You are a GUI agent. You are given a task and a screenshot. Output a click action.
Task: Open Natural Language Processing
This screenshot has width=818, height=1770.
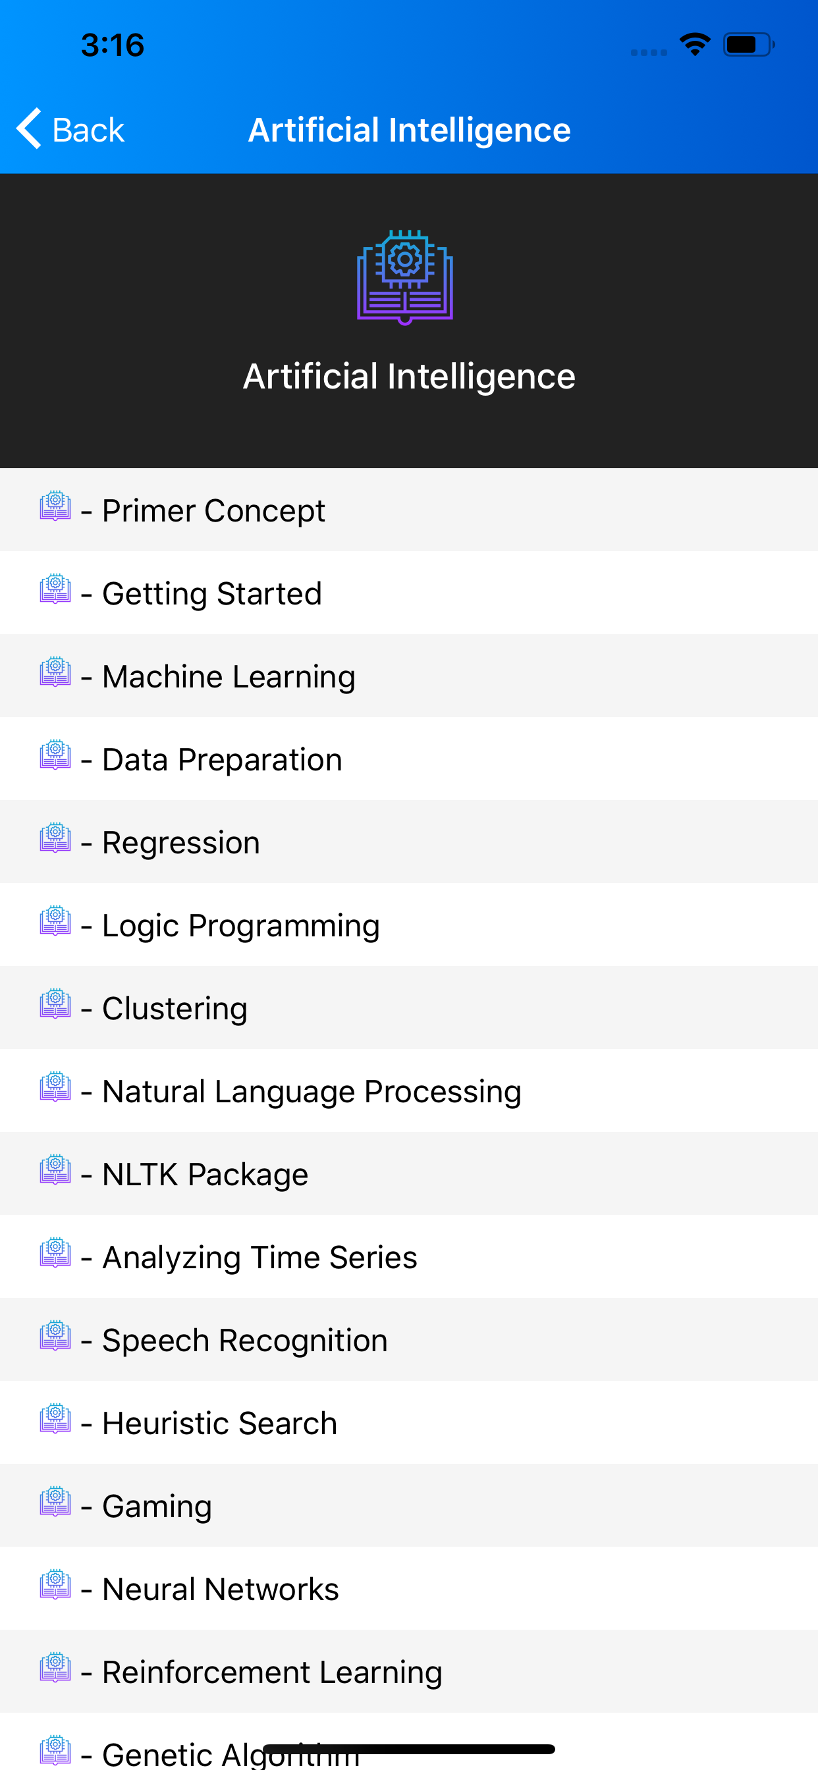point(311,1090)
